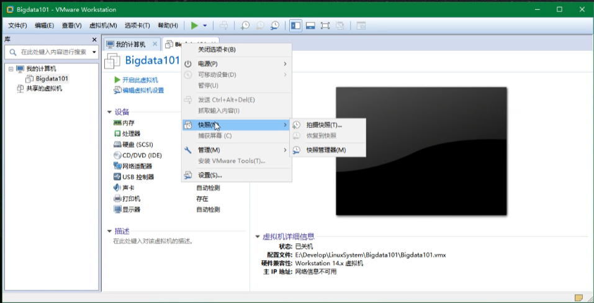Toggle the library sidebar view icon
Screen dimensions: 594x303
pos(296,25)
